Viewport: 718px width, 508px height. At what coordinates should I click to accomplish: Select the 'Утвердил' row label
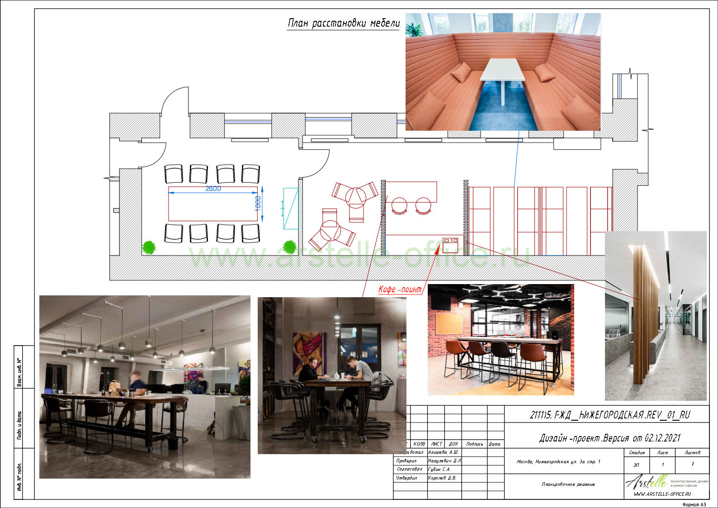(x=406, y=478)
